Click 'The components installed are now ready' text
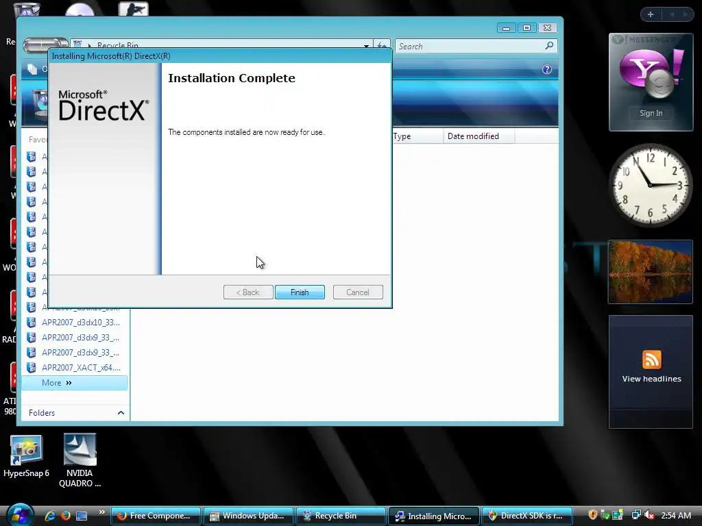The width and height of the screenshot is (702, 526). [246, 132]
